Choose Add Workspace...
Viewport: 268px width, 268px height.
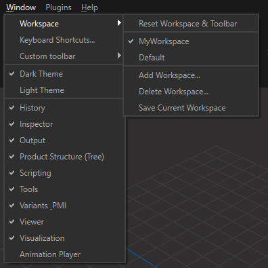coord(191,75)
